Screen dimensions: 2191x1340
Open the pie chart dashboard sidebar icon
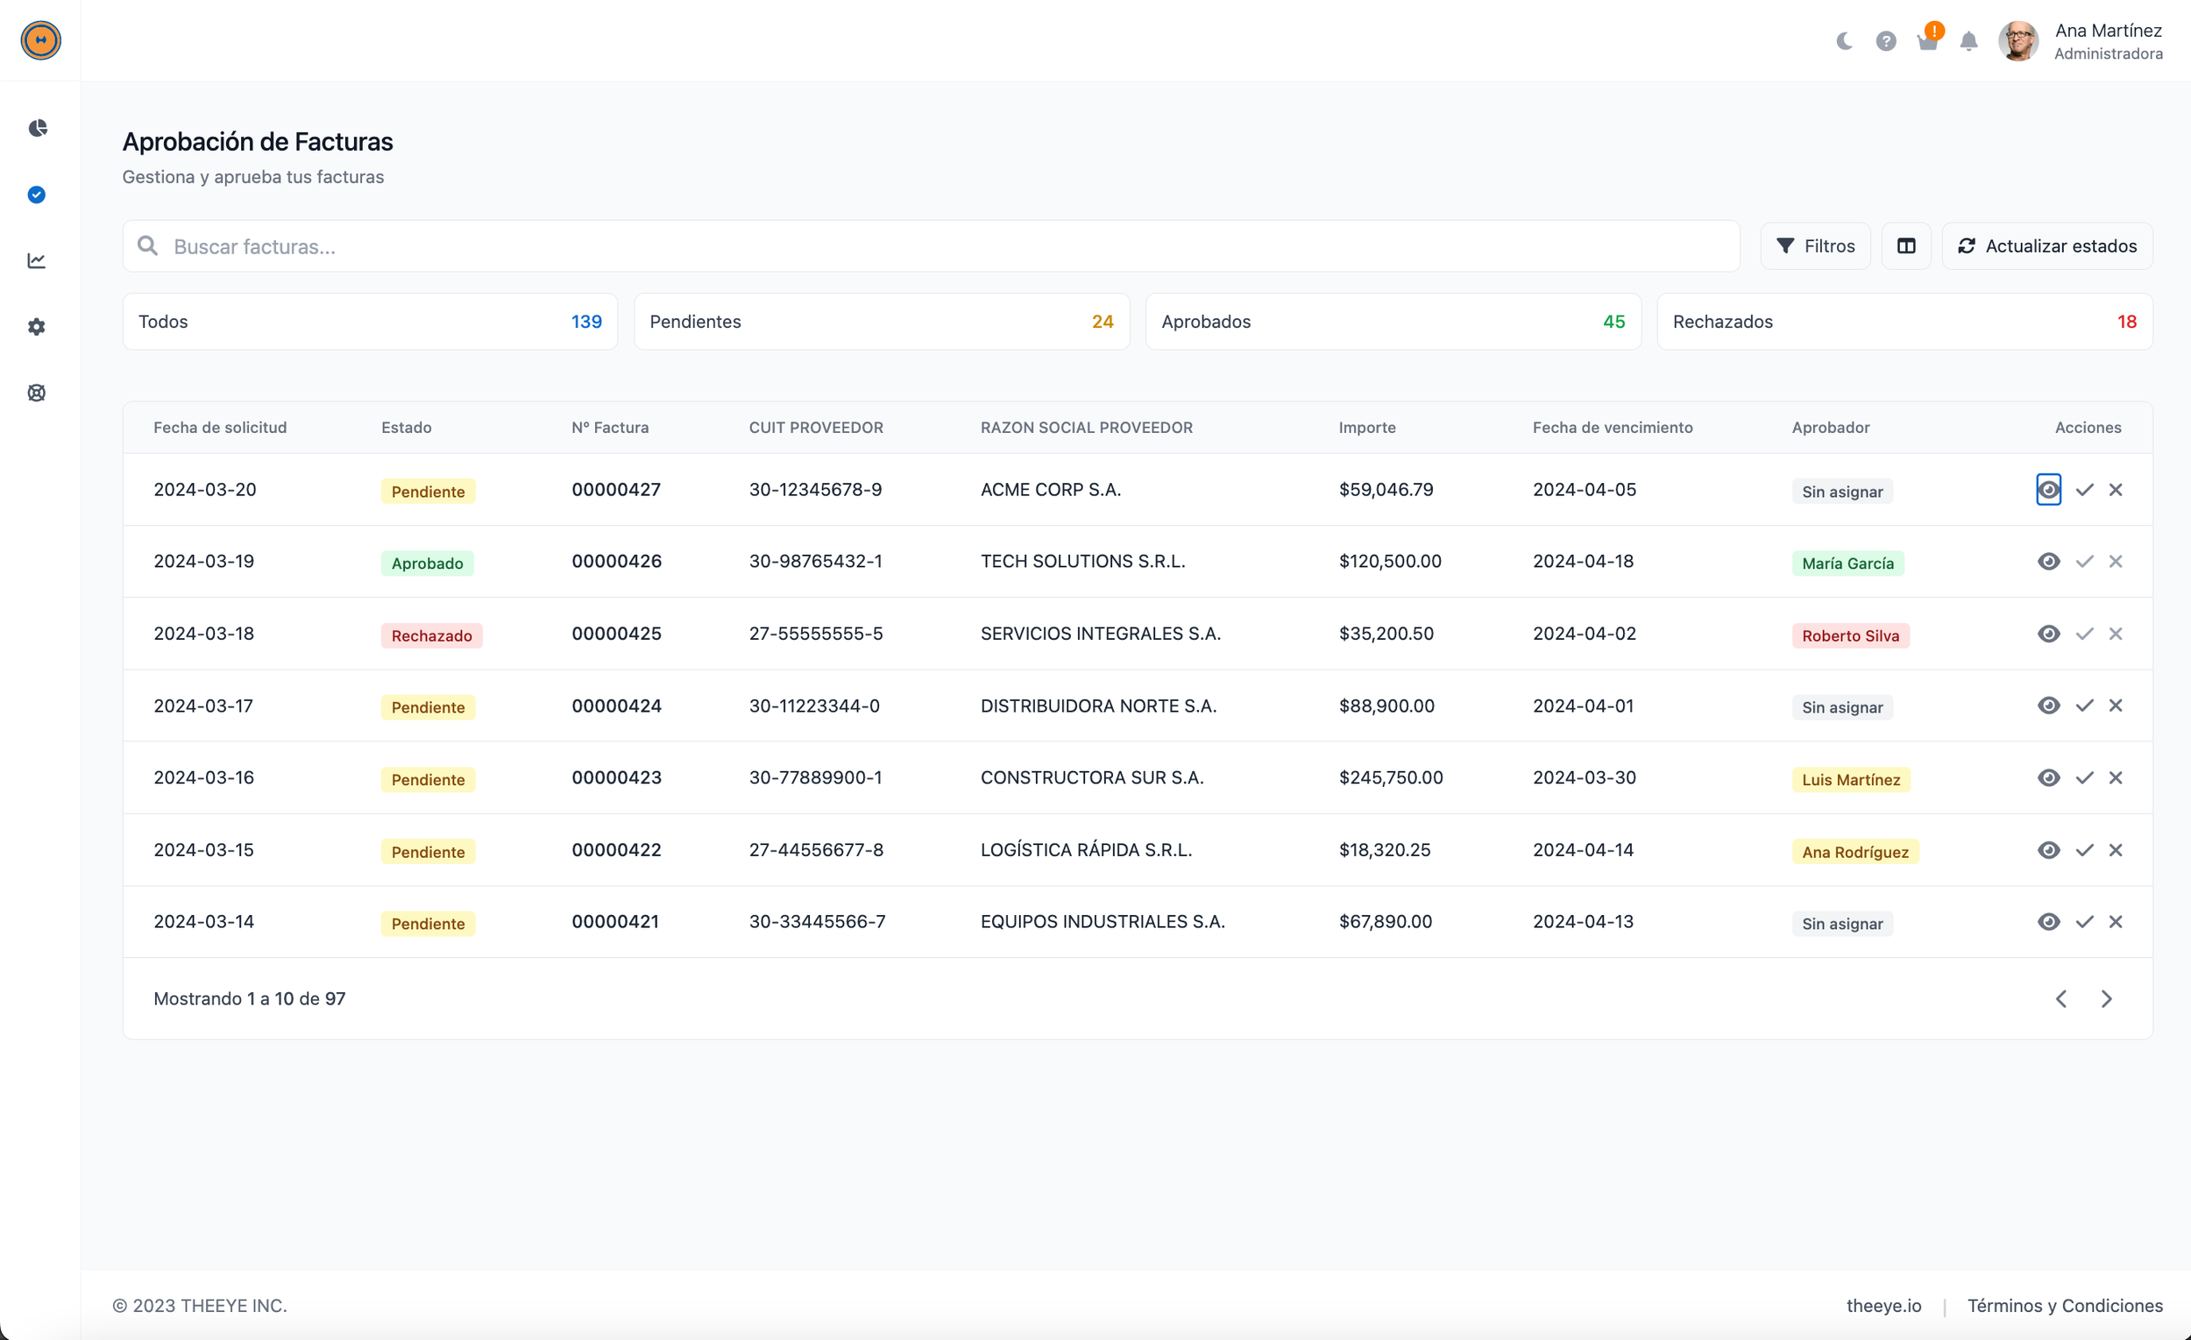point(37,128)
